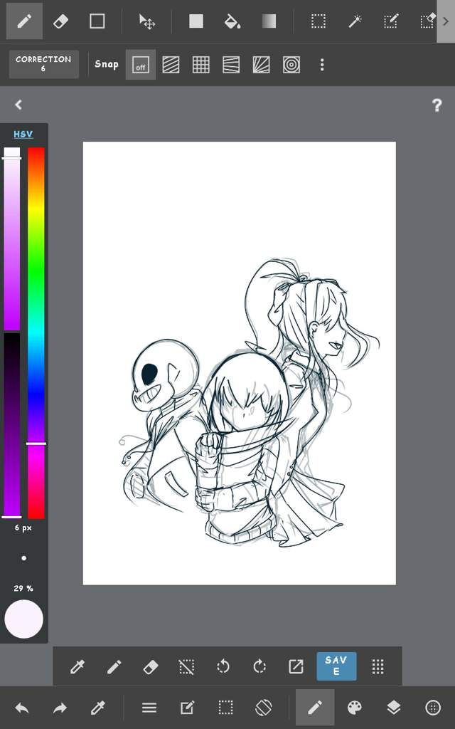Open the current color swatch circle
Viewport: 455px width, 729px height.
23,619
